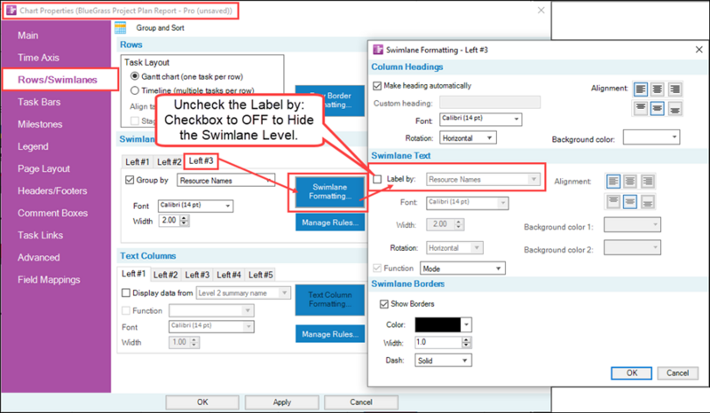Open column heading Background color dropdown

tap(651, 137)
